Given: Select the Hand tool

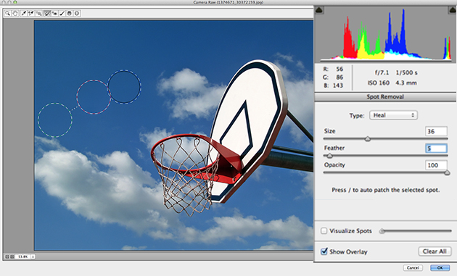Looking at the screenshot, I should coord(15,13).
